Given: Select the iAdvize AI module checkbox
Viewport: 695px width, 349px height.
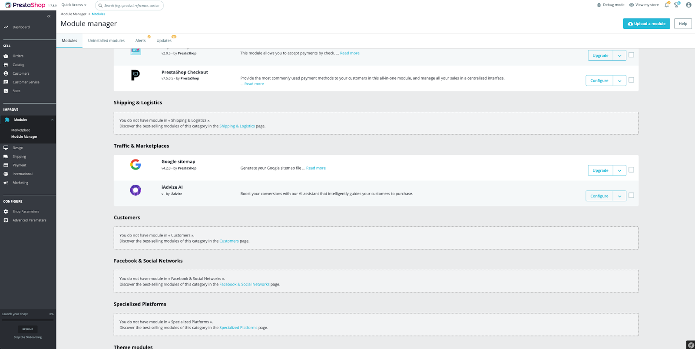Looking at the screenshot, I should click(631, 196).
